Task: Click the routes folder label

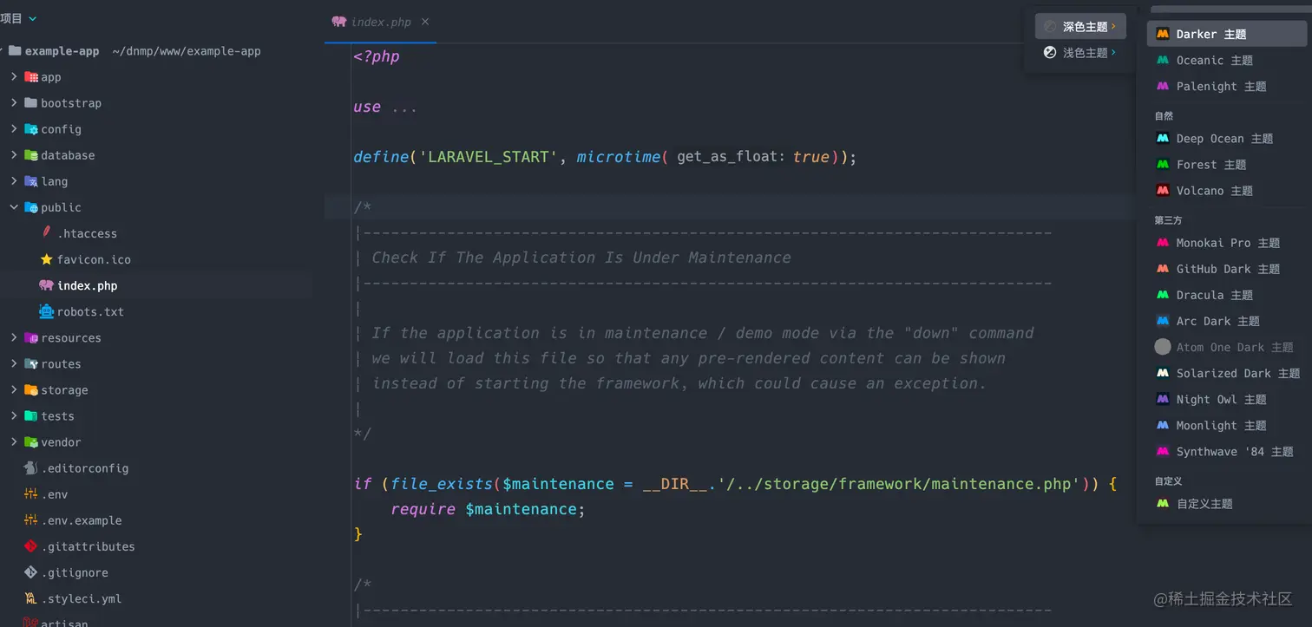Action: point(61,363)
